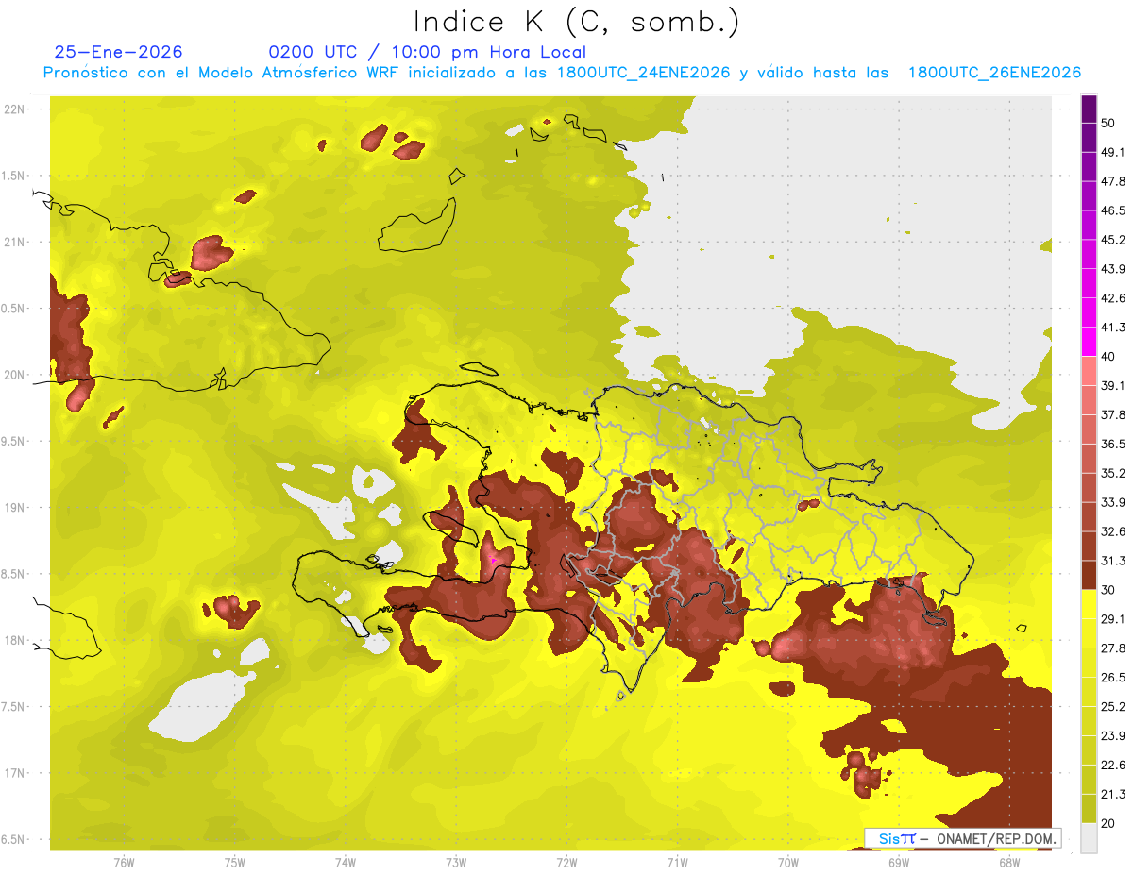Click the "76W" longitude axis label

pos(123,863)
